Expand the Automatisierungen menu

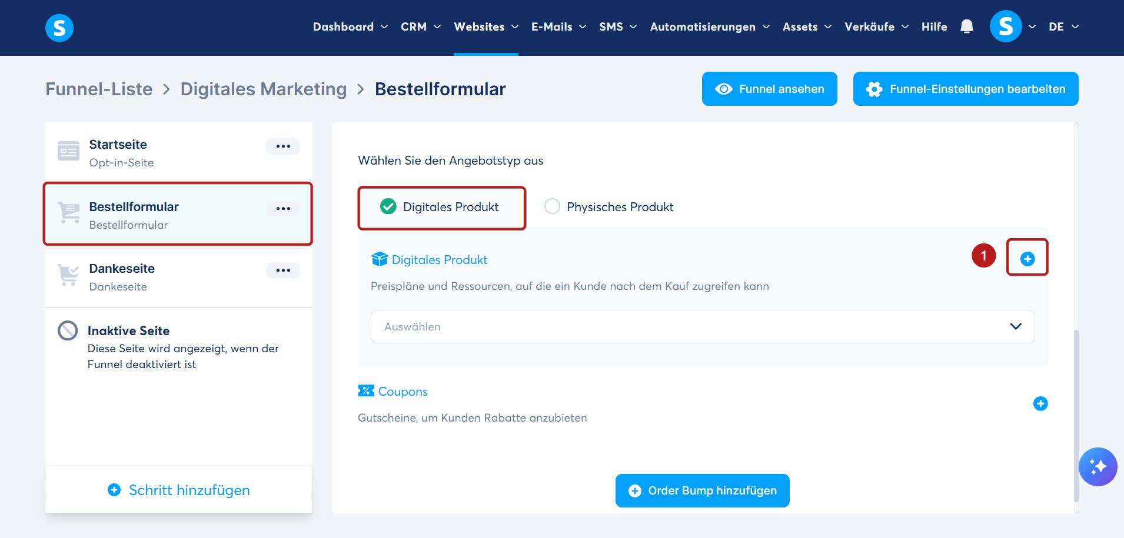click(710, 27)
